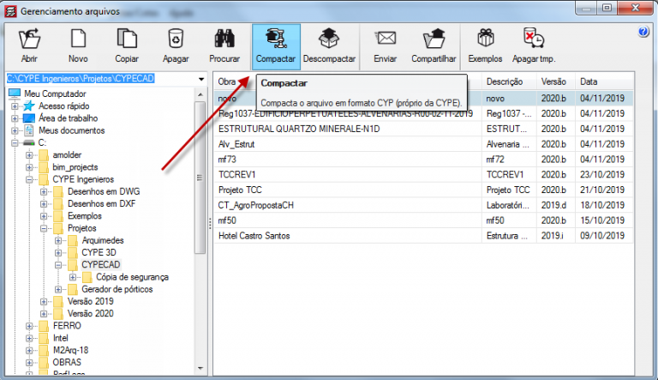Create a new file with Novo
This screenshot has width=658, height=380.
(x=78, y=46)
